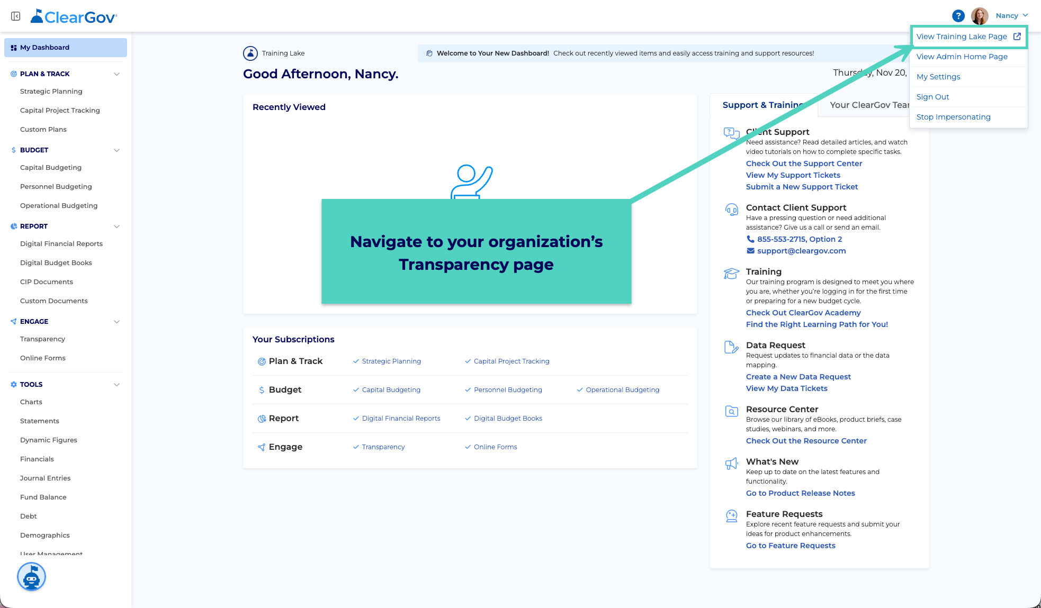
Task: Click the external link icon on View Training Lake Page
Action: (1017, 37)
